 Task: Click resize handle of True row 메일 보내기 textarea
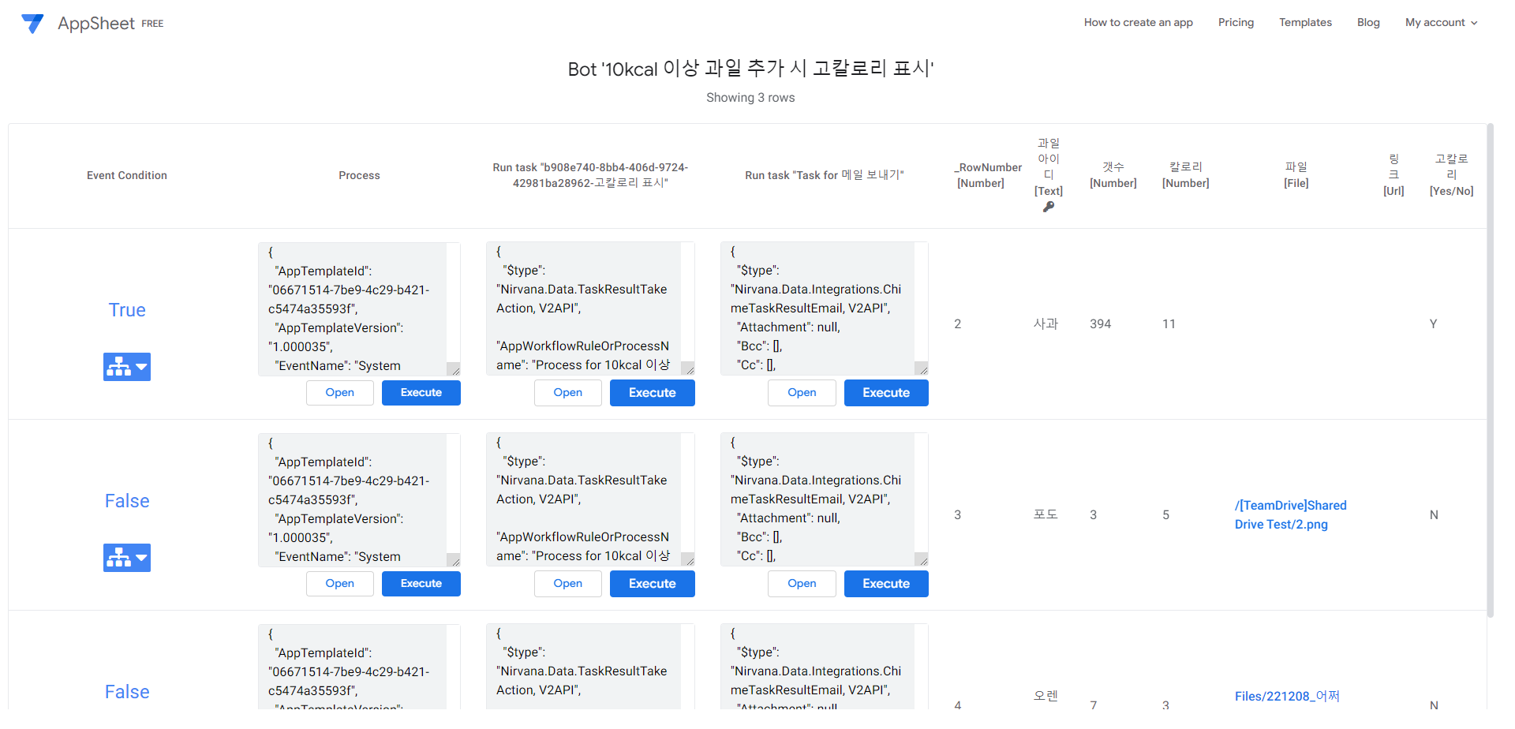(922, 368)
